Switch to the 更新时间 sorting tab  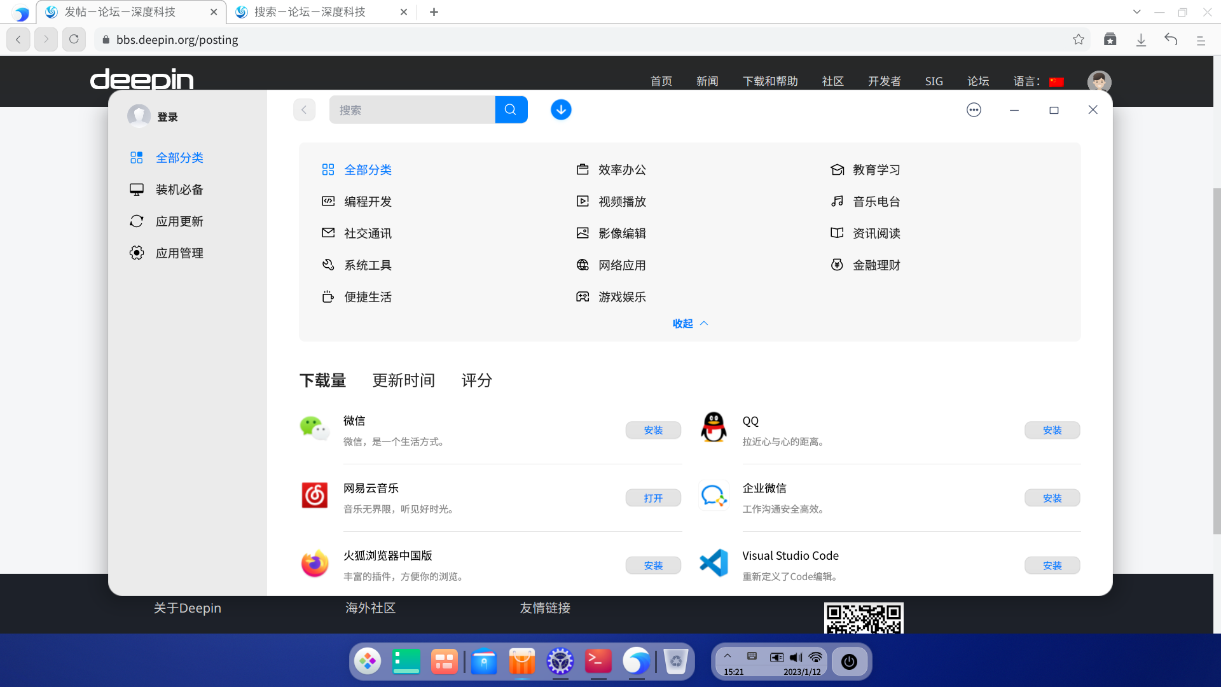(403, 380)
